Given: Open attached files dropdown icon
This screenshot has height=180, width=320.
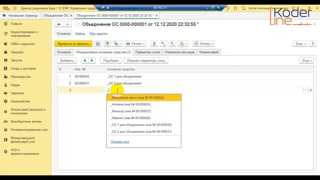Looking at the screenshot, I should click(x=183, y=43).
